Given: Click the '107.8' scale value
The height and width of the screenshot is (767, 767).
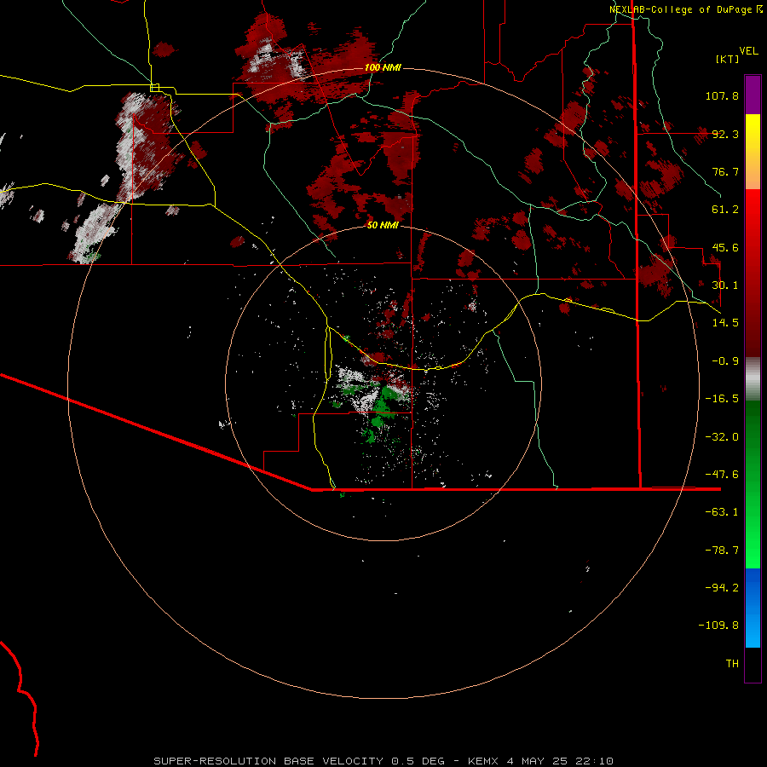Looking at the screenshot, I should 722,95.
